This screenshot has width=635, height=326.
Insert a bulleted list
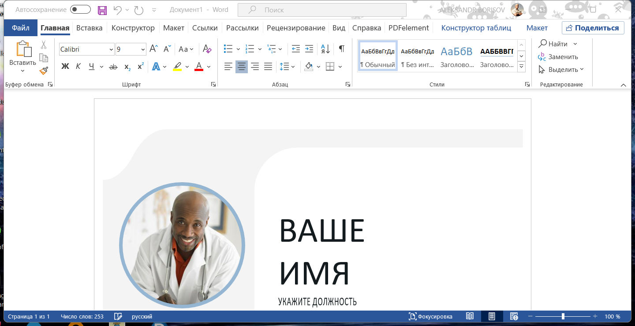pyautogui.click(x=228, y=49)
